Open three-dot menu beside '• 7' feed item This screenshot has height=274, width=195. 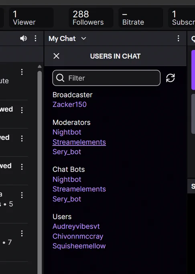click(x=22, y=233)
